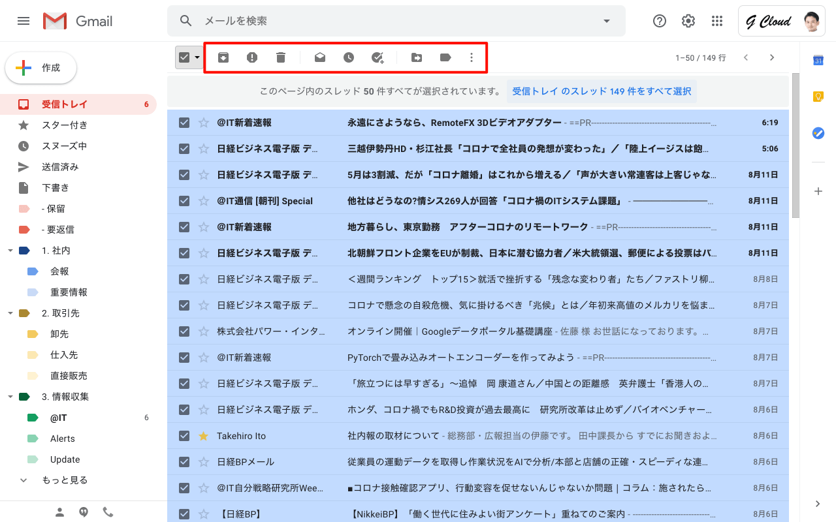Report selected threads as spam

[252, 57]
